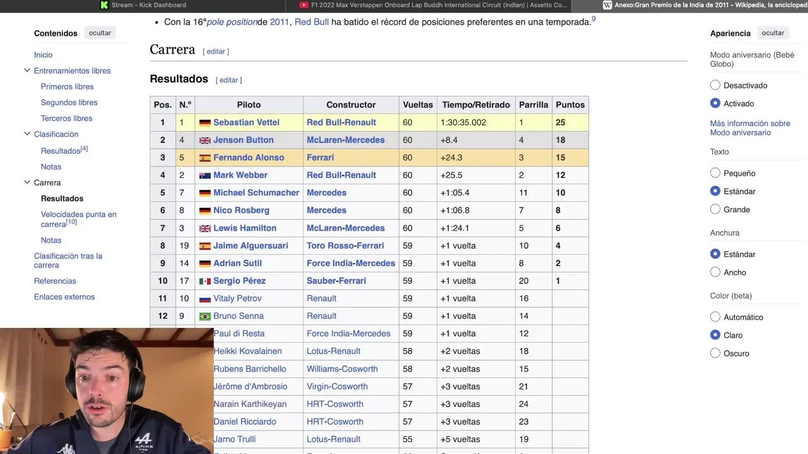The image size is (808, 454).
Task: Choose Pequeño text size
Action: (715, 173)
